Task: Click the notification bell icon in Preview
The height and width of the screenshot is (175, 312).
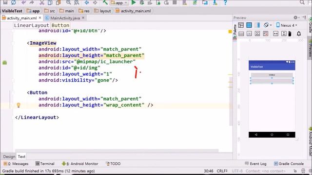Action: click(x=299, y=34)
